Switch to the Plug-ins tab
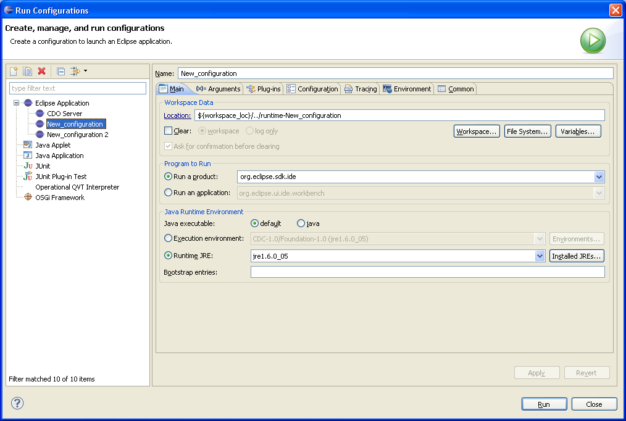Image resolution: width=626 pixels, height=421 pixels. (264, 89)
